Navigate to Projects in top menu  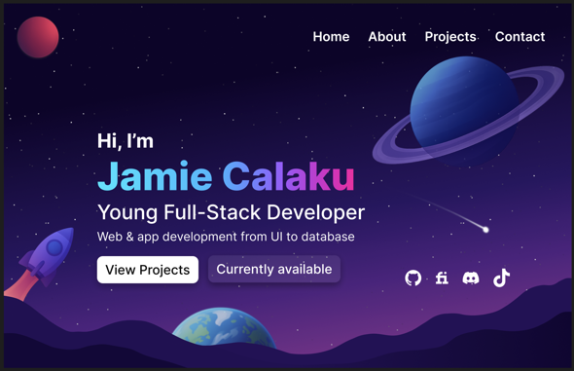coord(450,37)
